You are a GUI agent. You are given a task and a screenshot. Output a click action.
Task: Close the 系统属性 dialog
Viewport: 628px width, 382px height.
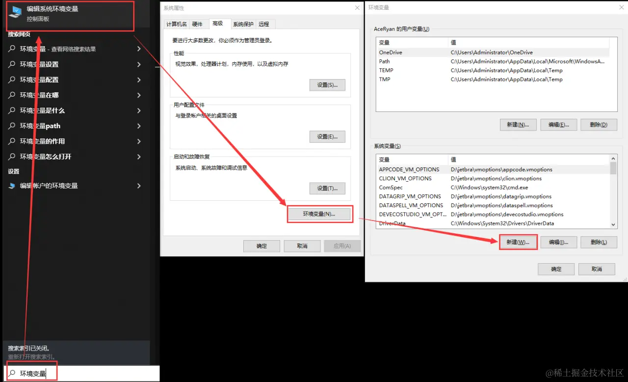(x=357, y=8)
